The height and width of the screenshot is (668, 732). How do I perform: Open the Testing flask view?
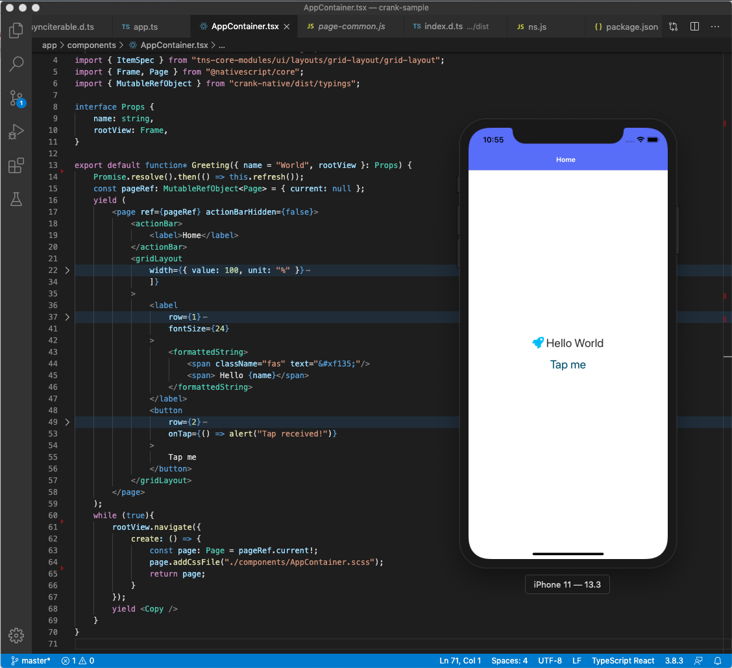(x=16, y=199)
